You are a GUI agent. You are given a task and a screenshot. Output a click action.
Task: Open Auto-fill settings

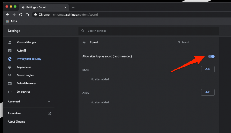point(22,51)
